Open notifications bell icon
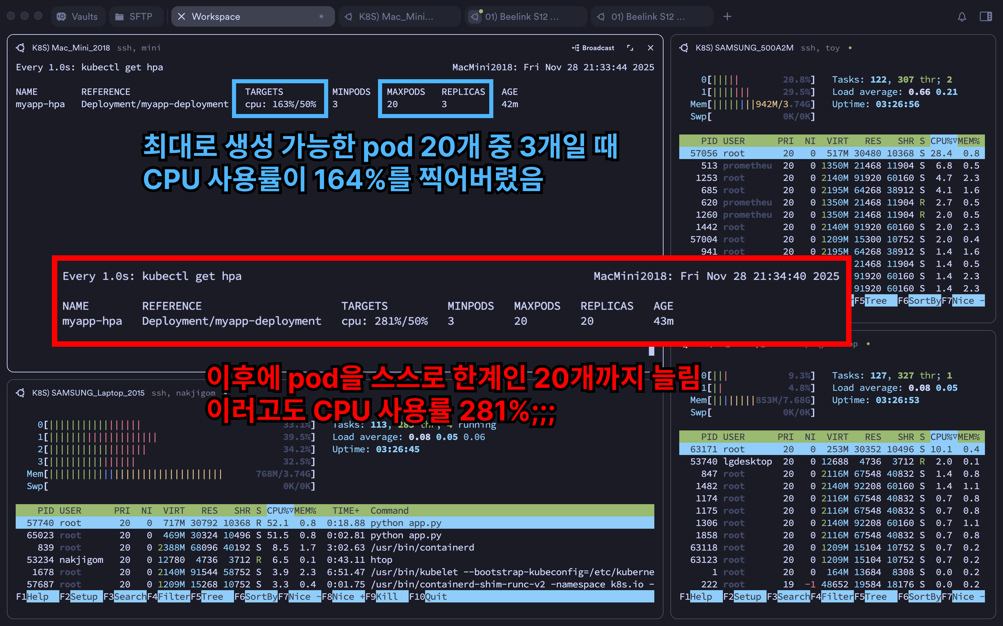 [x=962, y=17]
